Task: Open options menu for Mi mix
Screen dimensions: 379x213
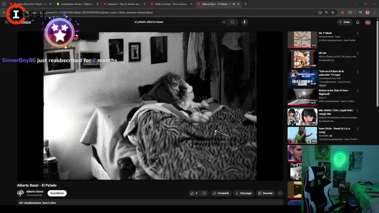Action: coord(357,54)
